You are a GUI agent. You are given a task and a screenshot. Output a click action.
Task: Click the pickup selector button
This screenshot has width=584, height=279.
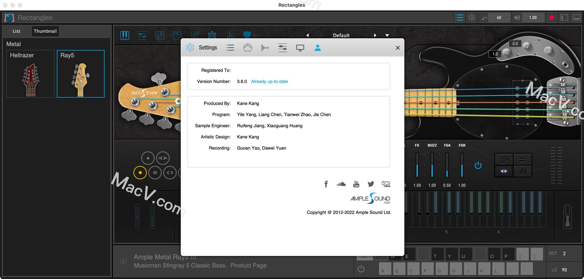click(x=523, y=159)
